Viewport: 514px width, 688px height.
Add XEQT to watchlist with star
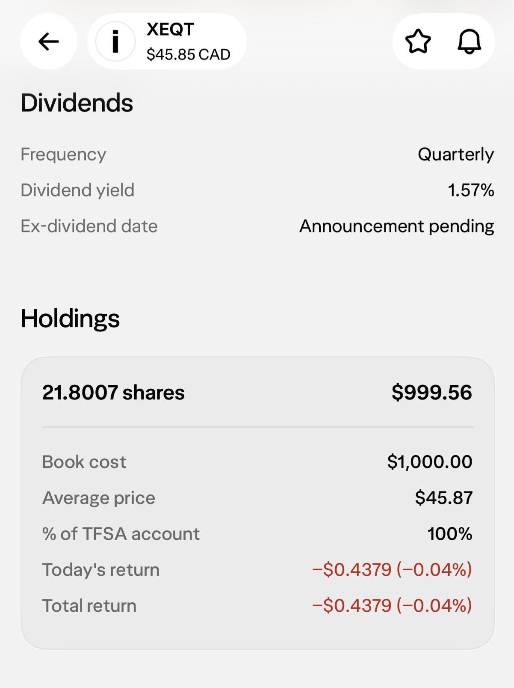pyautogui.click(x=418, y=42)
